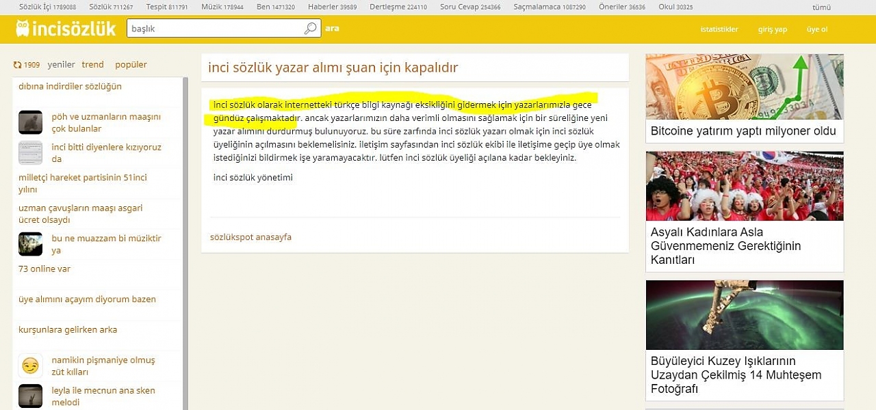This screenshot has height=410, width=876.
Task: Click the 'inci sözlük yönetimi' signature text
Action: [253, 178]
